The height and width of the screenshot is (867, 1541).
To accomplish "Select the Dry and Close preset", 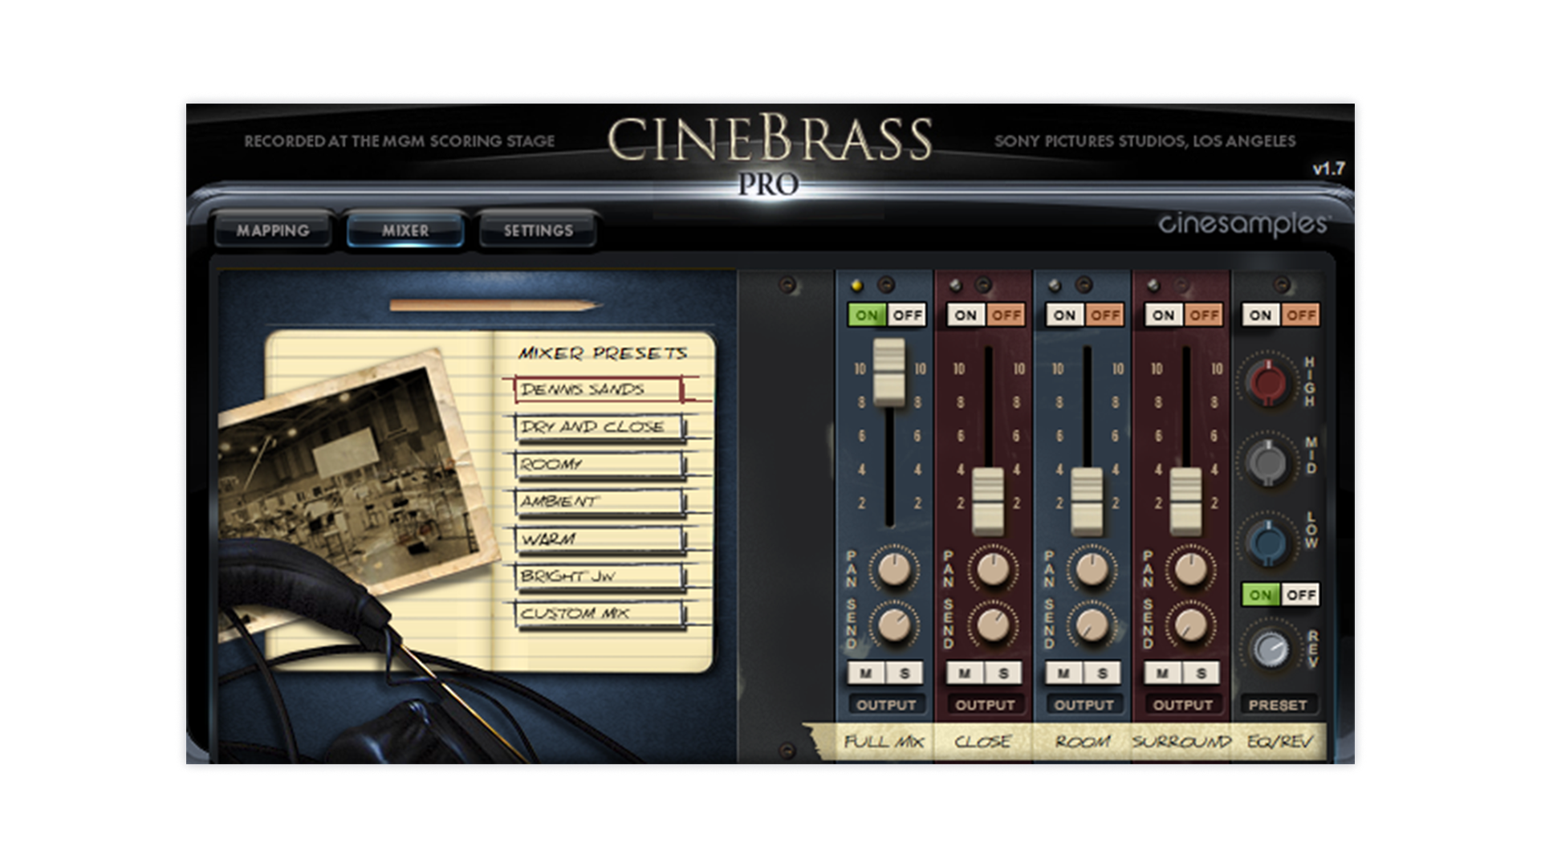I will click(598, 427).
